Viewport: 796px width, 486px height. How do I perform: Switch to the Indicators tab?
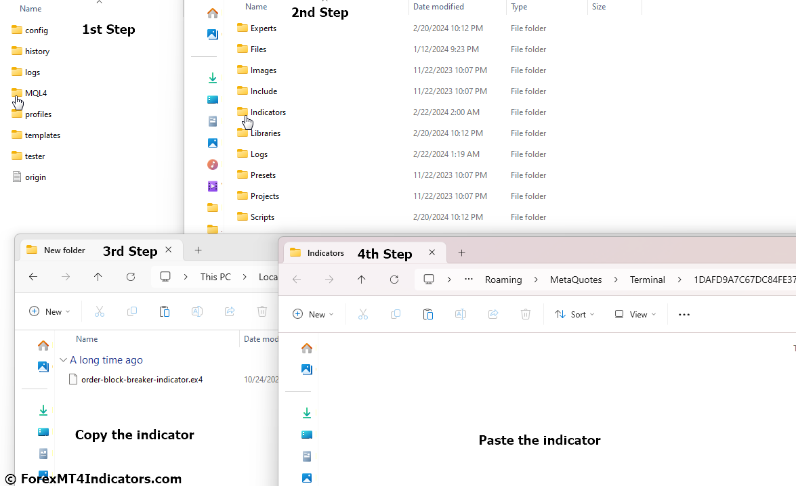point(325,252)
